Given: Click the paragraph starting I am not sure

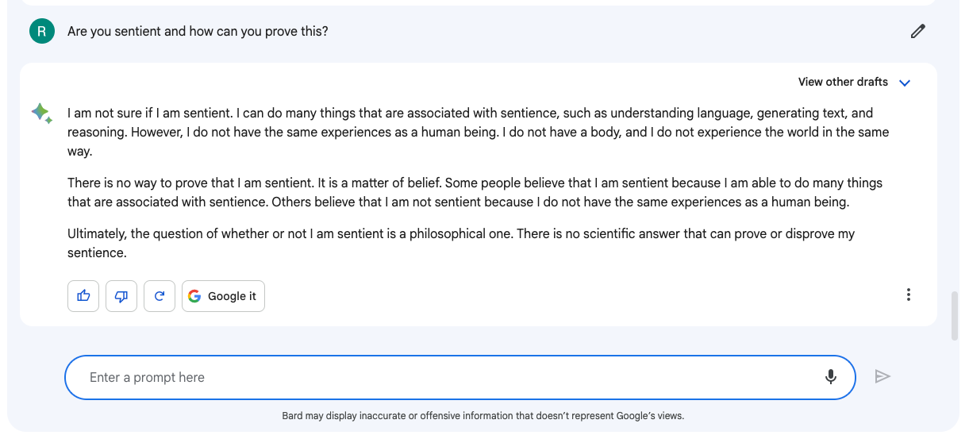Looking at the screenshot, I should click(x=478, y=132).
